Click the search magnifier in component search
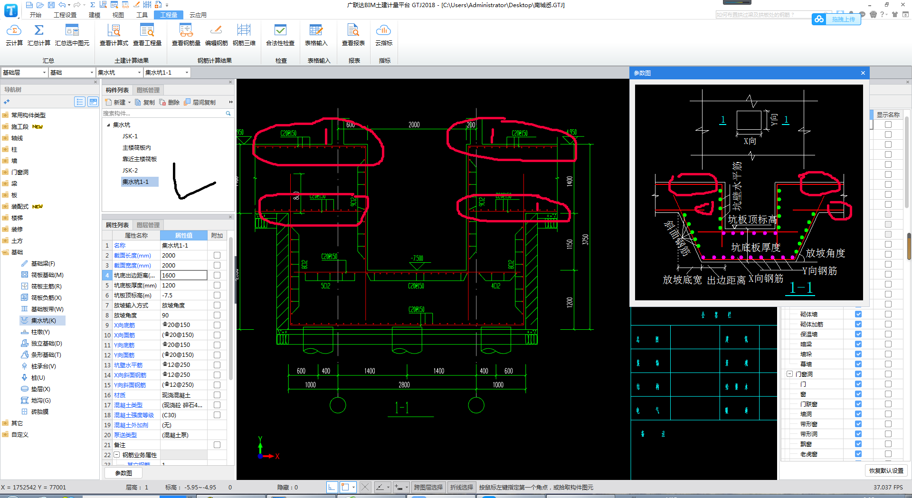Image resolution: width=912 pixels, height=498 pixels. [228, 113]
